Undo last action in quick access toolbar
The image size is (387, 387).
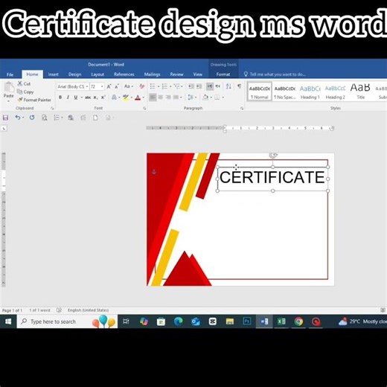click(x=18, y=118)
